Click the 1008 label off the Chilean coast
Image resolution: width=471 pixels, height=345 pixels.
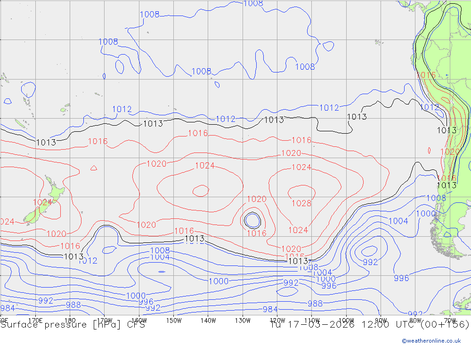pos(436,198)
